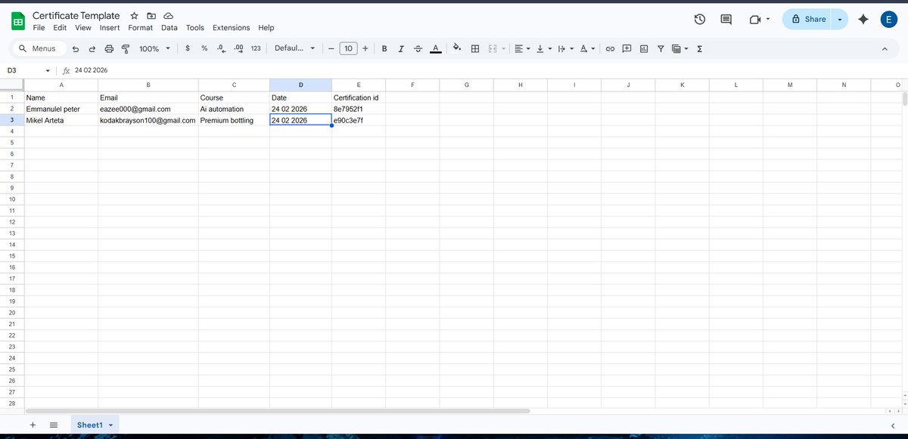Increase decimal places

(238, 48)
